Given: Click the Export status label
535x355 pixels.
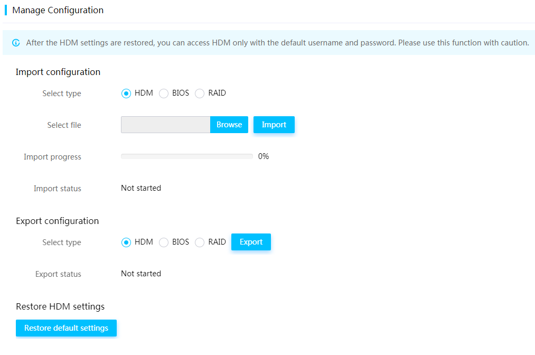Looking at the screenshot, I should click(x=58, y=274).
